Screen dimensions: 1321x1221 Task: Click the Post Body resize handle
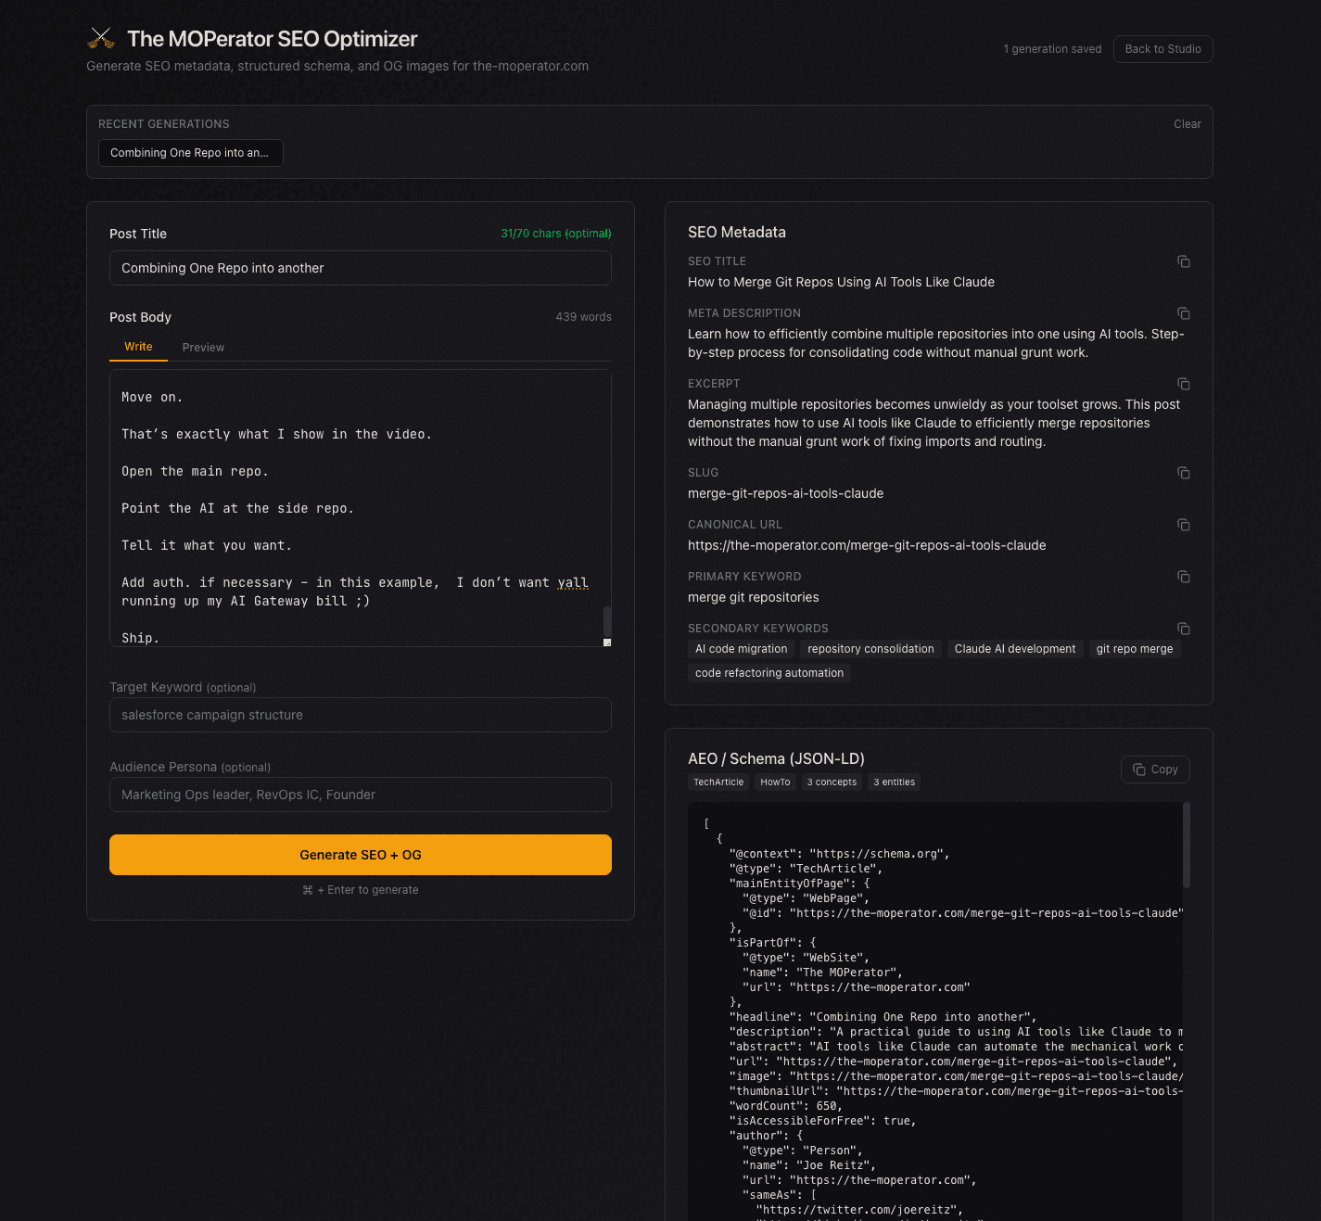point(607,642)
